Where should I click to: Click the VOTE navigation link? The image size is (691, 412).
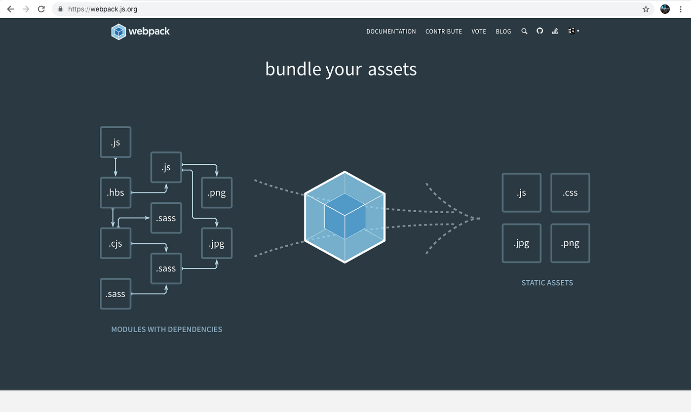[479, 31]
